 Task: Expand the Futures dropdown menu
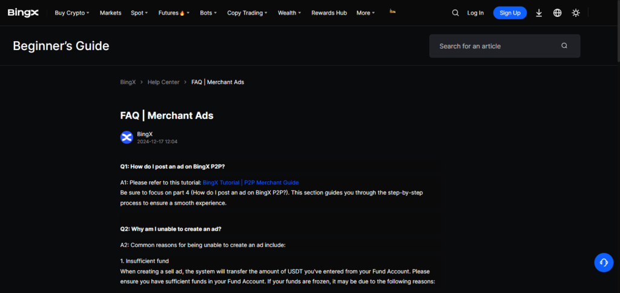click(173, 13)
